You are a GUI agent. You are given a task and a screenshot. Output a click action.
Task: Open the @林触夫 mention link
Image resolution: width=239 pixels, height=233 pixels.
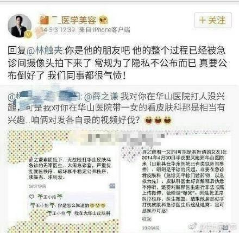coord(45,51)
